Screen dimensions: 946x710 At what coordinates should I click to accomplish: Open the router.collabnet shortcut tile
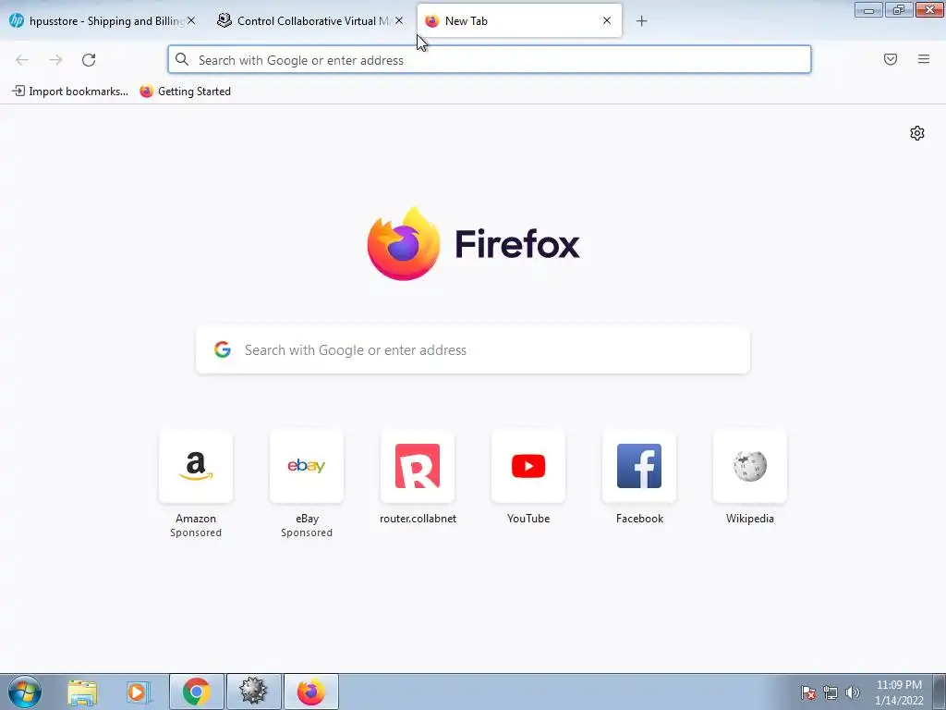click(x=418, y=466)
